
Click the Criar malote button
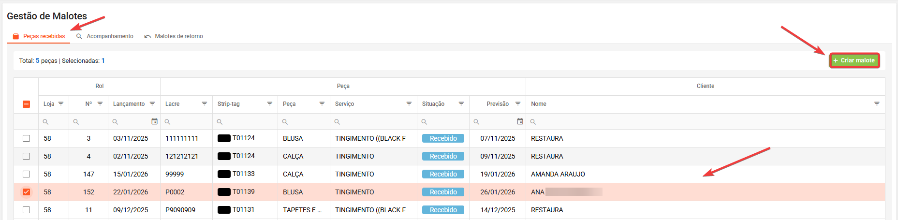(854, 60)
